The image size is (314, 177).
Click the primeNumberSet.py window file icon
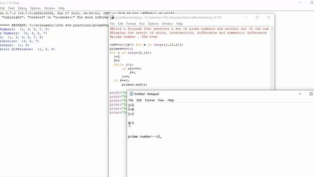tap(112, 17)
